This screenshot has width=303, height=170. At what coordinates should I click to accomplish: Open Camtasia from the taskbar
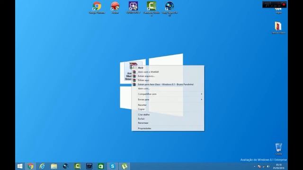78,166
